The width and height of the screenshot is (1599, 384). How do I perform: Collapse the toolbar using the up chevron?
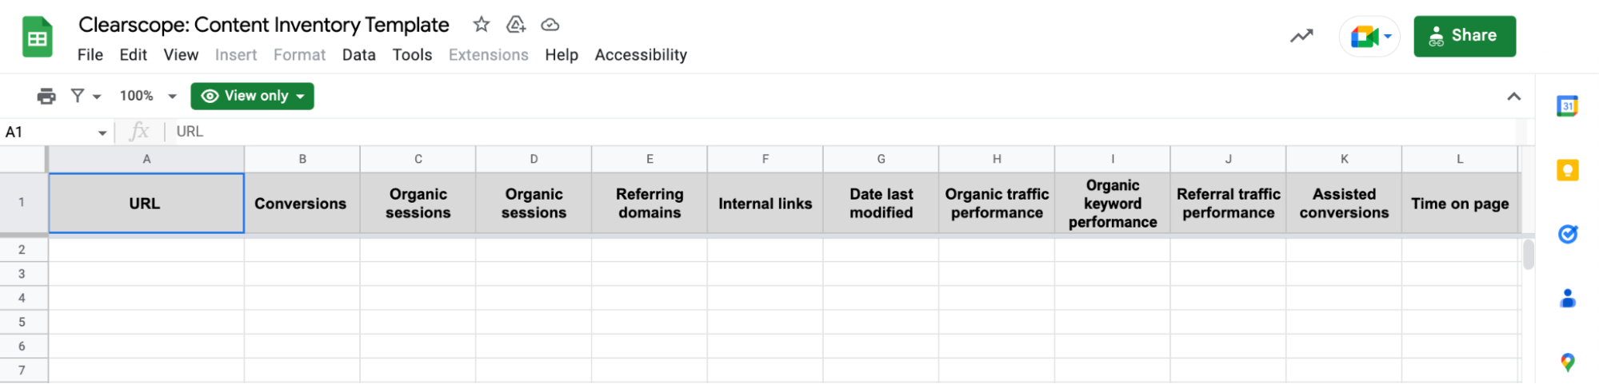[1513, 97]
